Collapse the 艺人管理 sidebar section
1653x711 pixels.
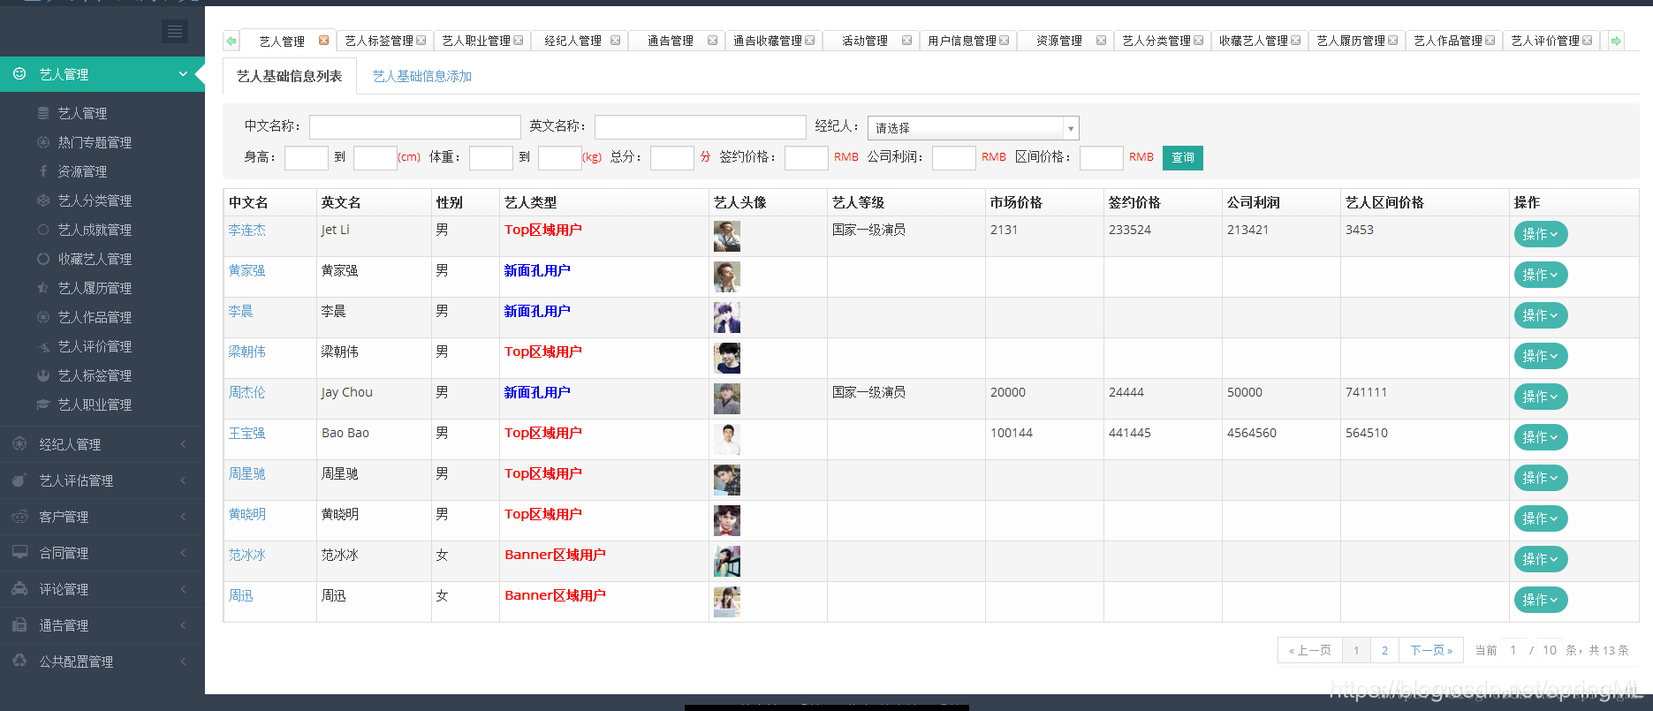coord(183,74)
